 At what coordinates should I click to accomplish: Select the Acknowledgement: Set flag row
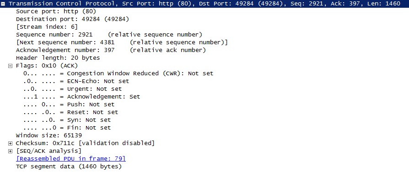(x=81, y=97)
